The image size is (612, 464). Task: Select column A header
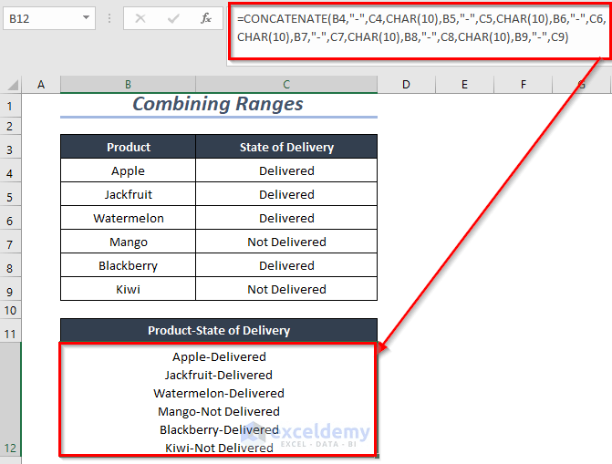[41, 84]
